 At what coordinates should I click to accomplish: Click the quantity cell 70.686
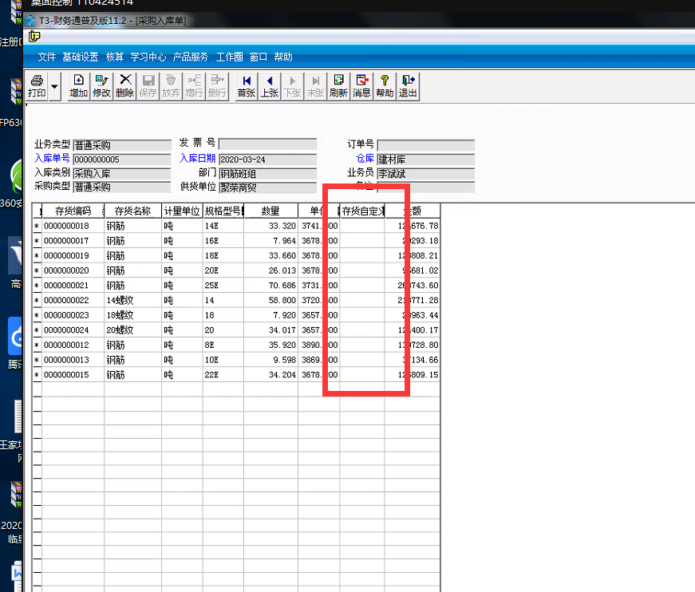pos(270,286)
